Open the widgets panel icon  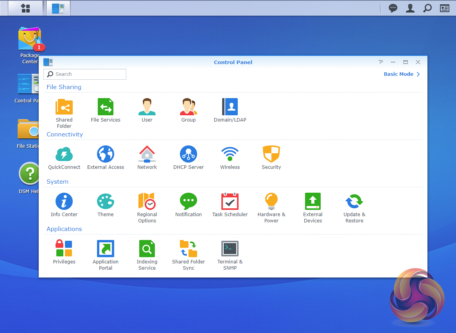click(x=444, y=8)
